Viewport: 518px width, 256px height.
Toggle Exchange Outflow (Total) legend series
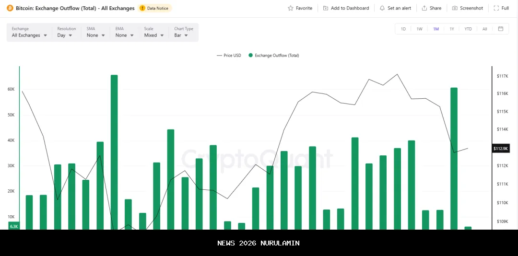273,56
